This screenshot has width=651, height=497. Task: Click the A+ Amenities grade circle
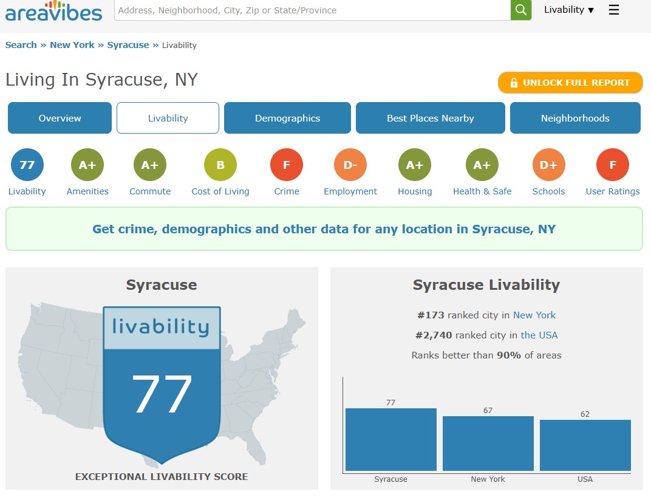[x=87, y=165]
